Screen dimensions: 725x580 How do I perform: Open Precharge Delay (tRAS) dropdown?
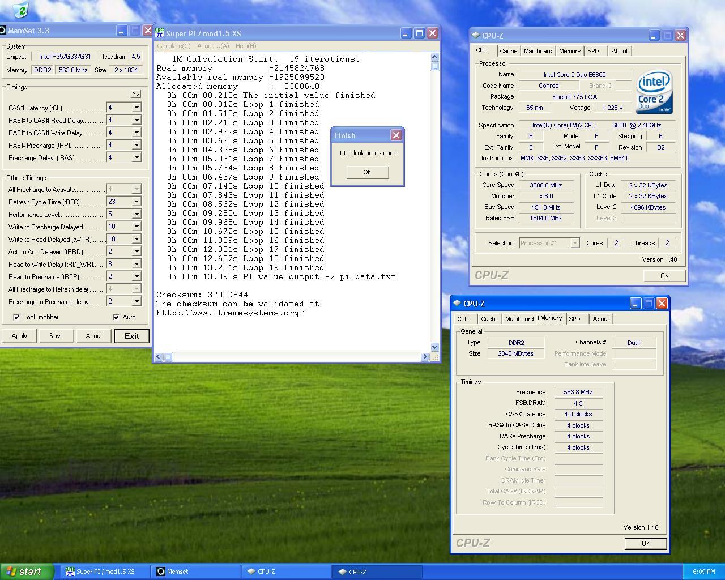(137, 157)
